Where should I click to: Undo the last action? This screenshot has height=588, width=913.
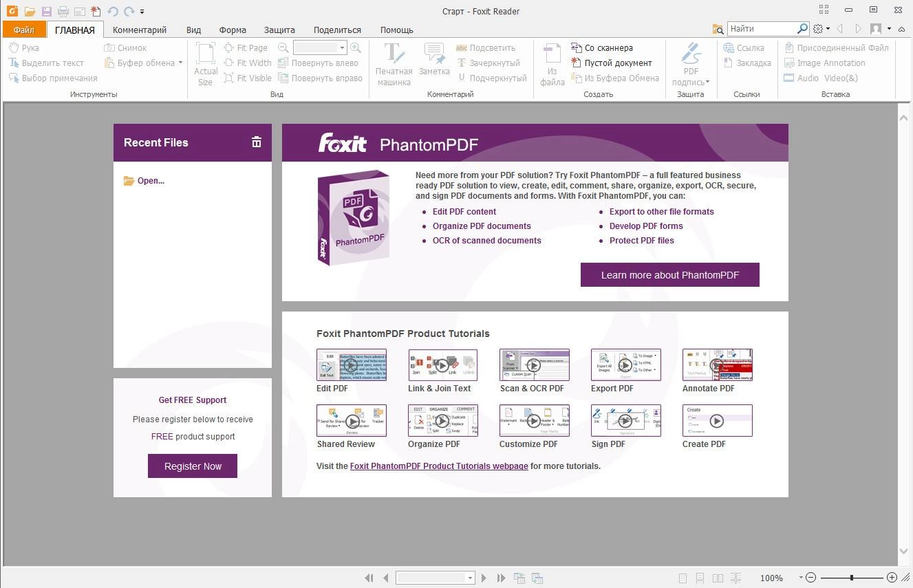tap(113, 11)
